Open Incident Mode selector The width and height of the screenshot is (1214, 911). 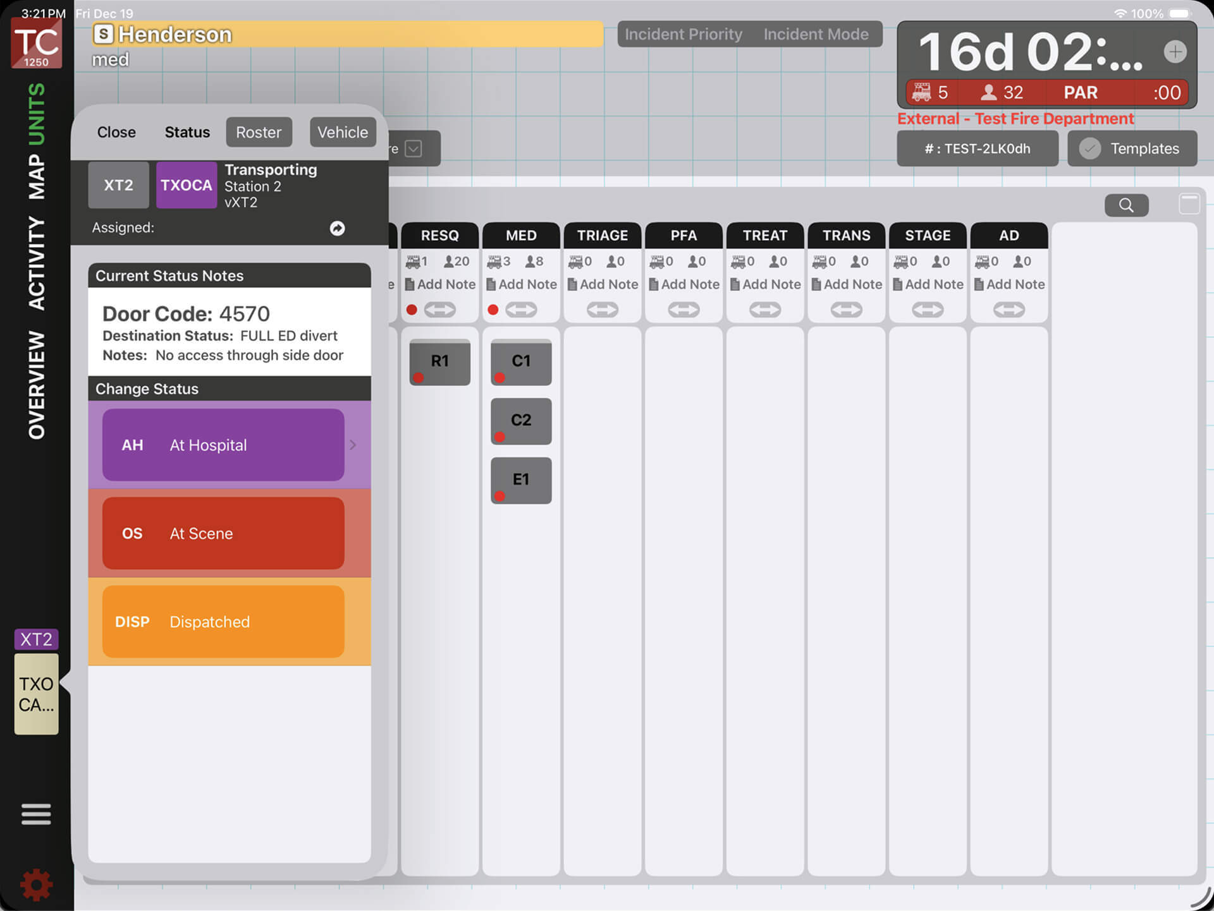[816, 34]
